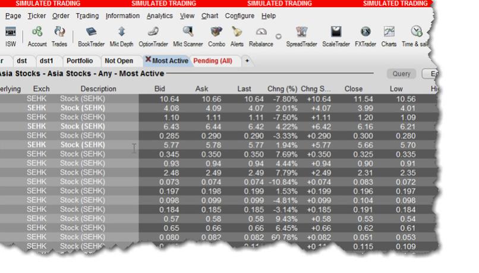Open Alerts bell icon
479x273 pixels.
237,35
